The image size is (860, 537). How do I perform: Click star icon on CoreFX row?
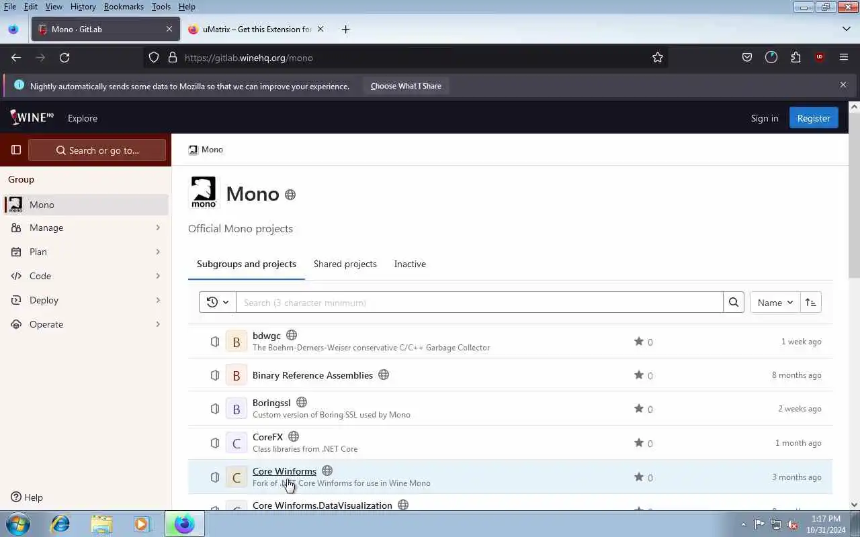[x=638, y=442]
